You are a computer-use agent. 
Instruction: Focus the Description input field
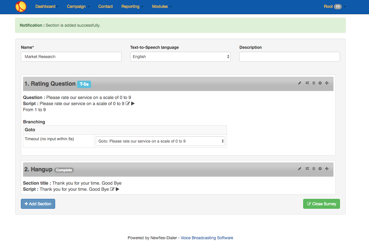tap(290, 57)
